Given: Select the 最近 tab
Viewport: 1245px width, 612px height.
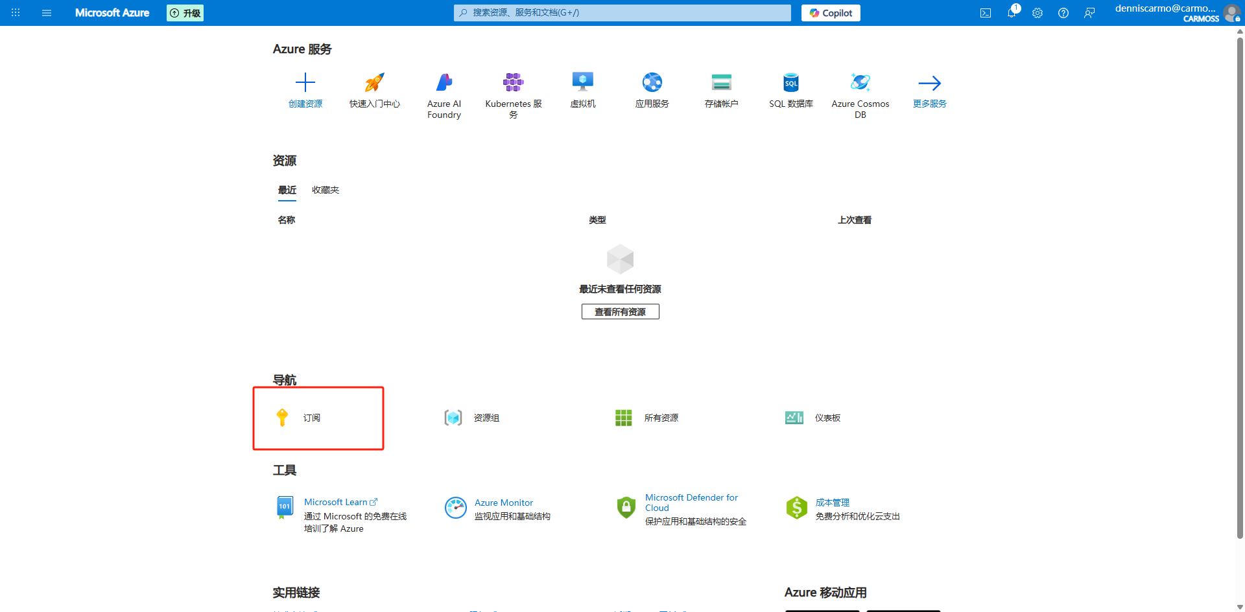Looking at the screenshot, I should pyautogui.click(x=287, y=190).
